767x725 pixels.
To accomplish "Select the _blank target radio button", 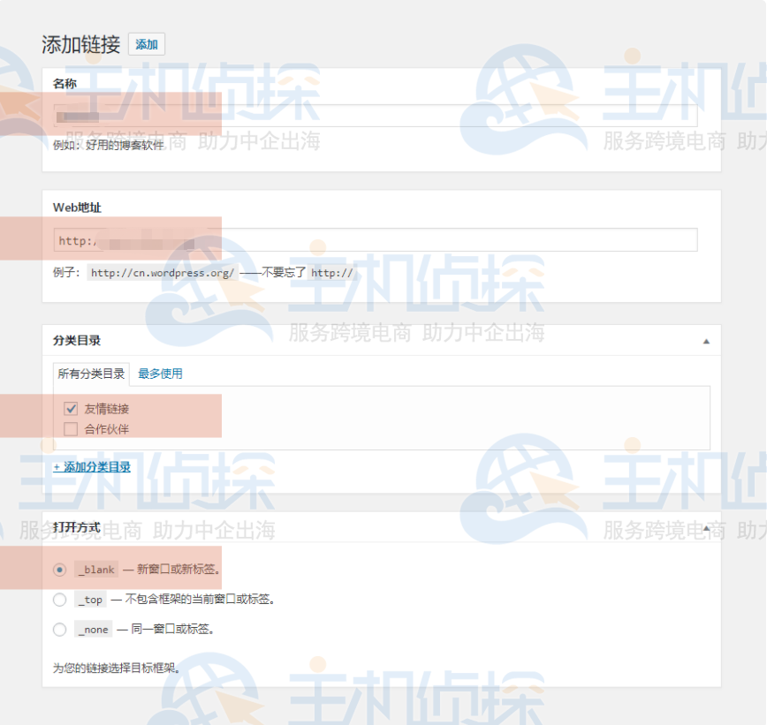I will tap(60, 570).
